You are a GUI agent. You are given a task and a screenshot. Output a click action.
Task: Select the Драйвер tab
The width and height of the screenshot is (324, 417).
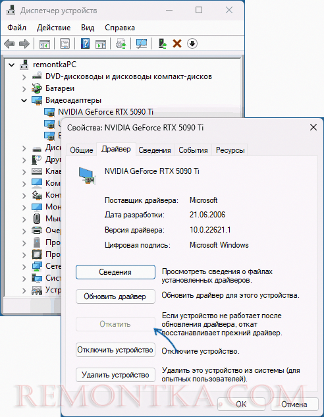click(x=116, y=149)
